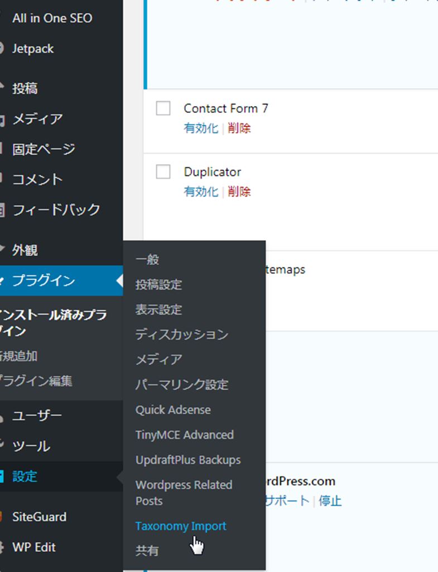Click the Jetpack sidebar icon
Screen dimensions: 438x572
(x=2, y=49)
